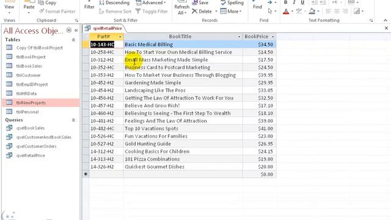Select the tblEmpIDProject table
Screen dimensions: 391x220
pyautogui.click(x=40, y=84)
